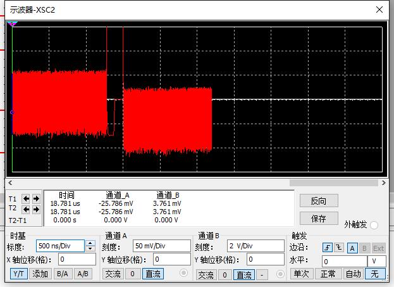The image size is (394, 287).
Task: Set Channel A coupling to 直流 (DC)
Action: (x=153, y=274)
